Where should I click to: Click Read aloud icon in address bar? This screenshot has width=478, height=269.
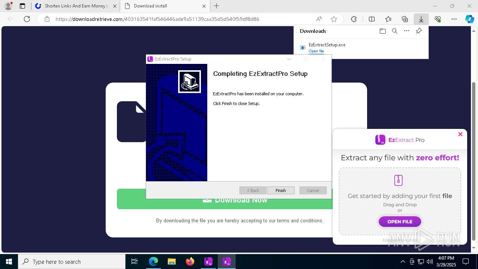tap(319, 19)
